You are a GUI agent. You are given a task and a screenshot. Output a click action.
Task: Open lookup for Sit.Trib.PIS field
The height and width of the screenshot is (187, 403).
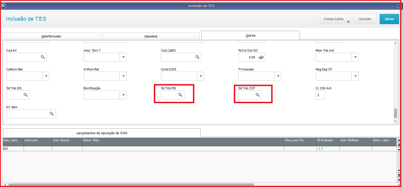pyautogui.click(x=180, y=95)
